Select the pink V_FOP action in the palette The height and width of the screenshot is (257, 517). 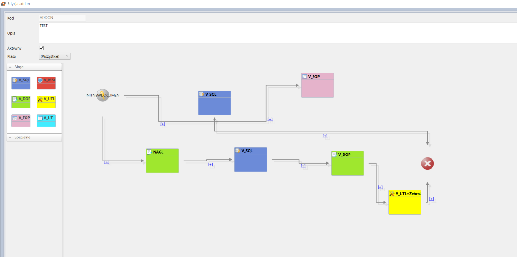(x=21, y=121)
